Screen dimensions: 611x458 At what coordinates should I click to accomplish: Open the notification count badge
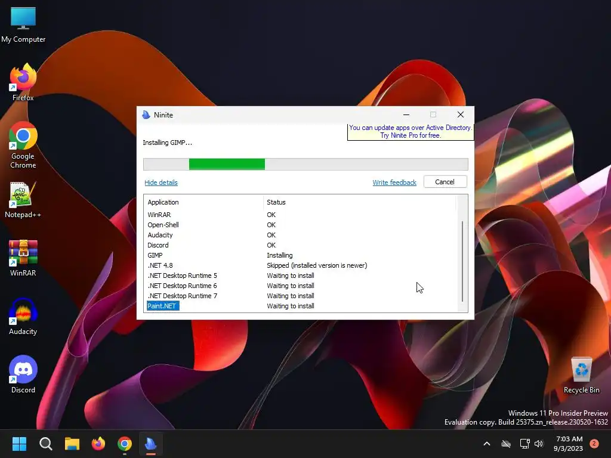[594, 443]
